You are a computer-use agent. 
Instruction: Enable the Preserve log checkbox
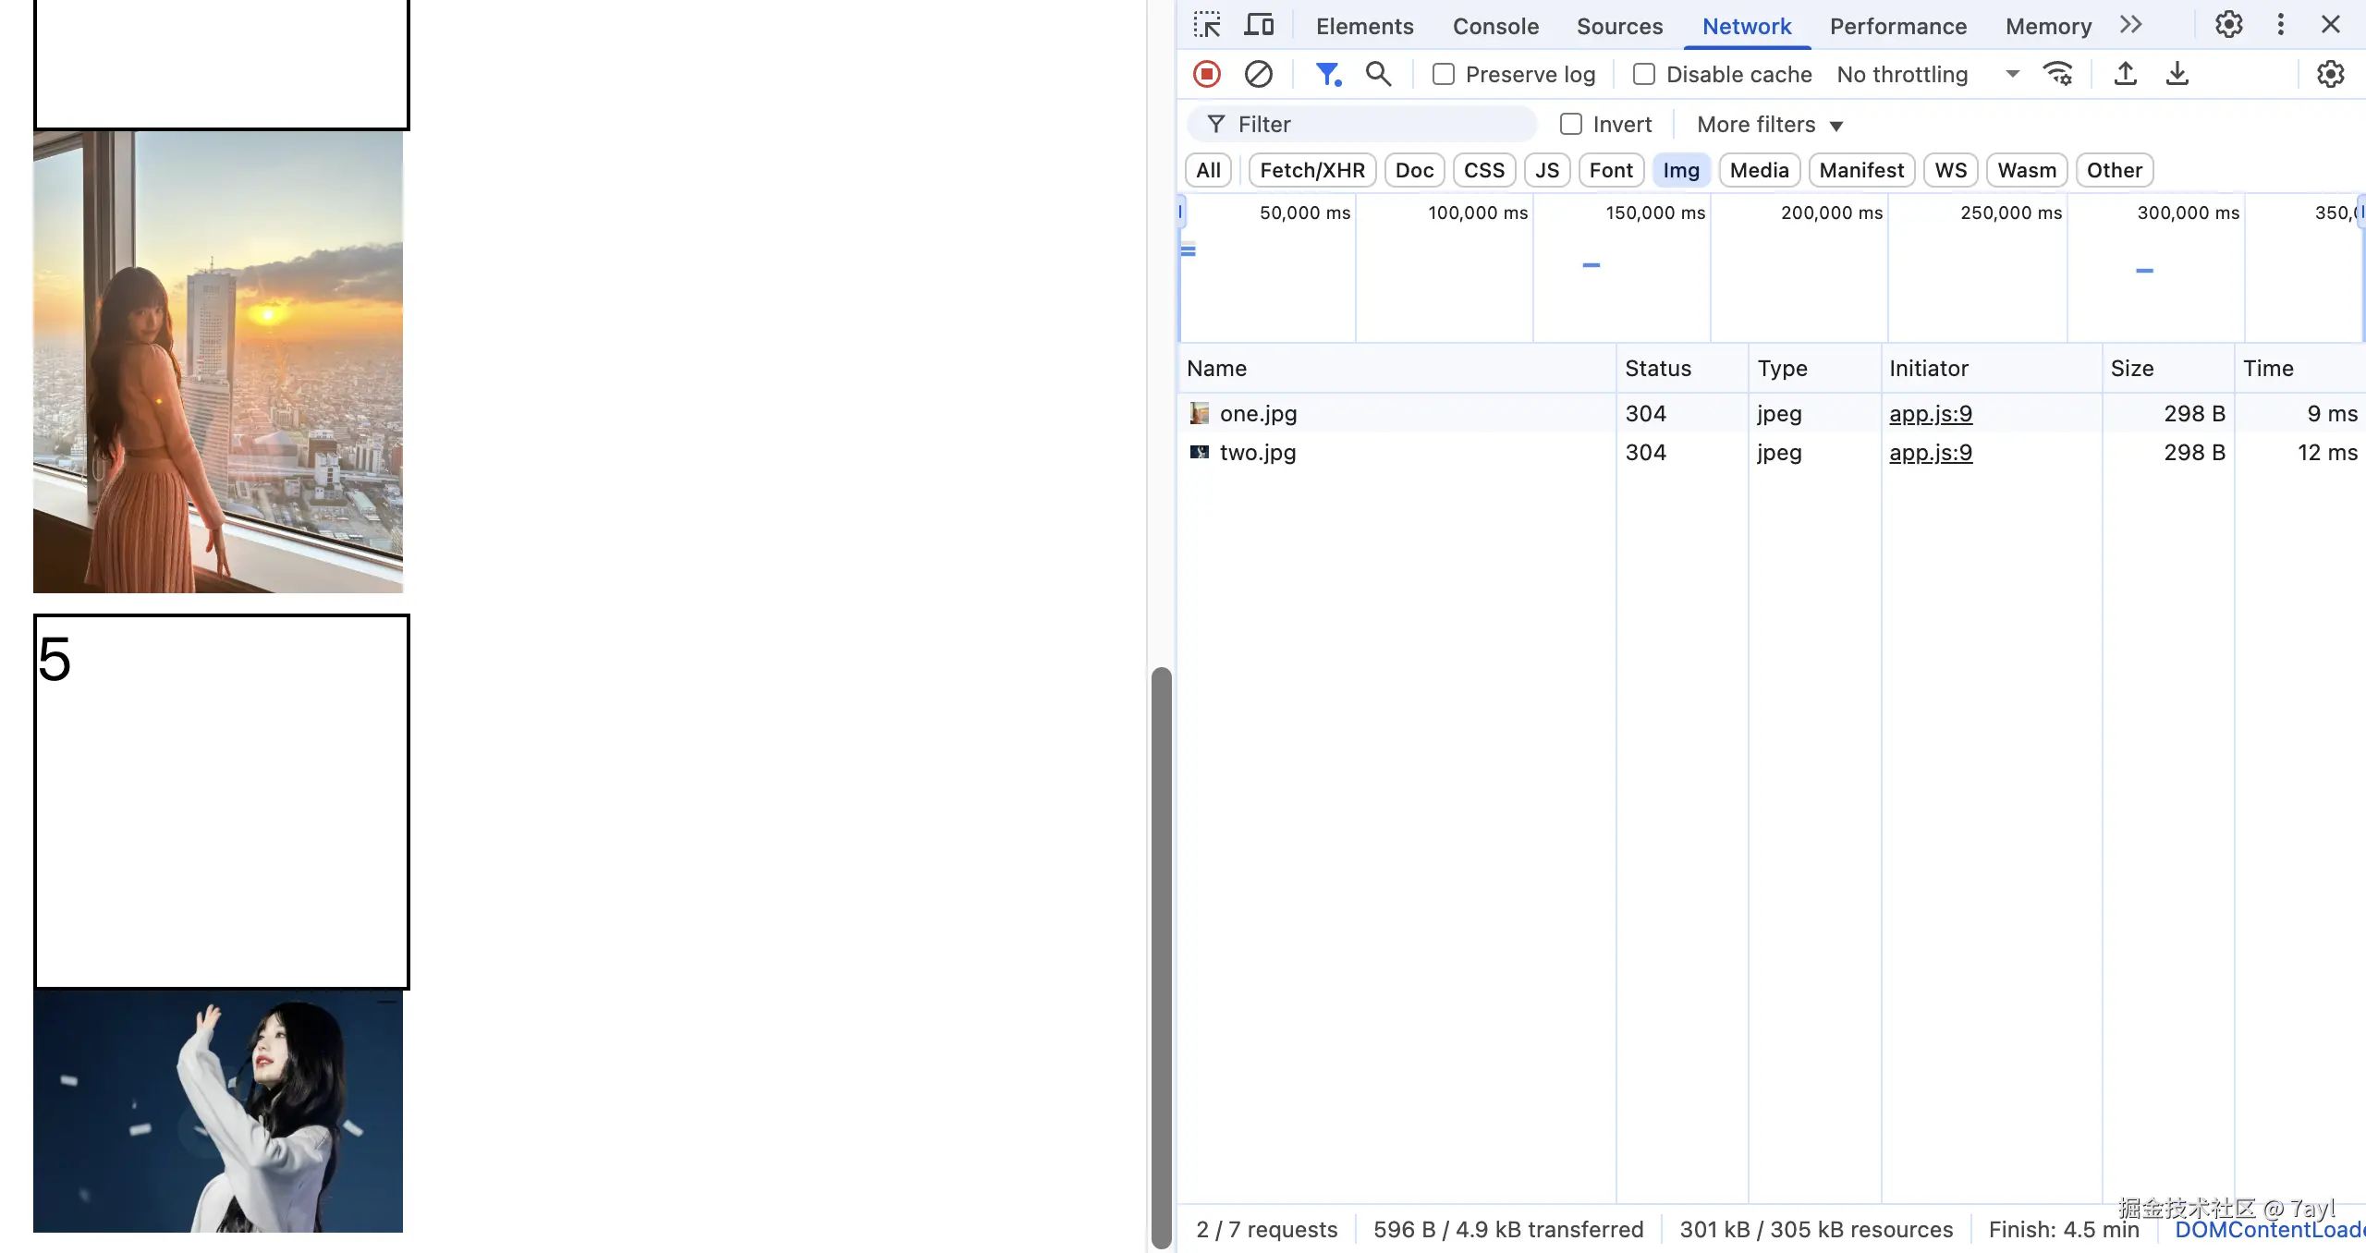tap(1443, 74)
